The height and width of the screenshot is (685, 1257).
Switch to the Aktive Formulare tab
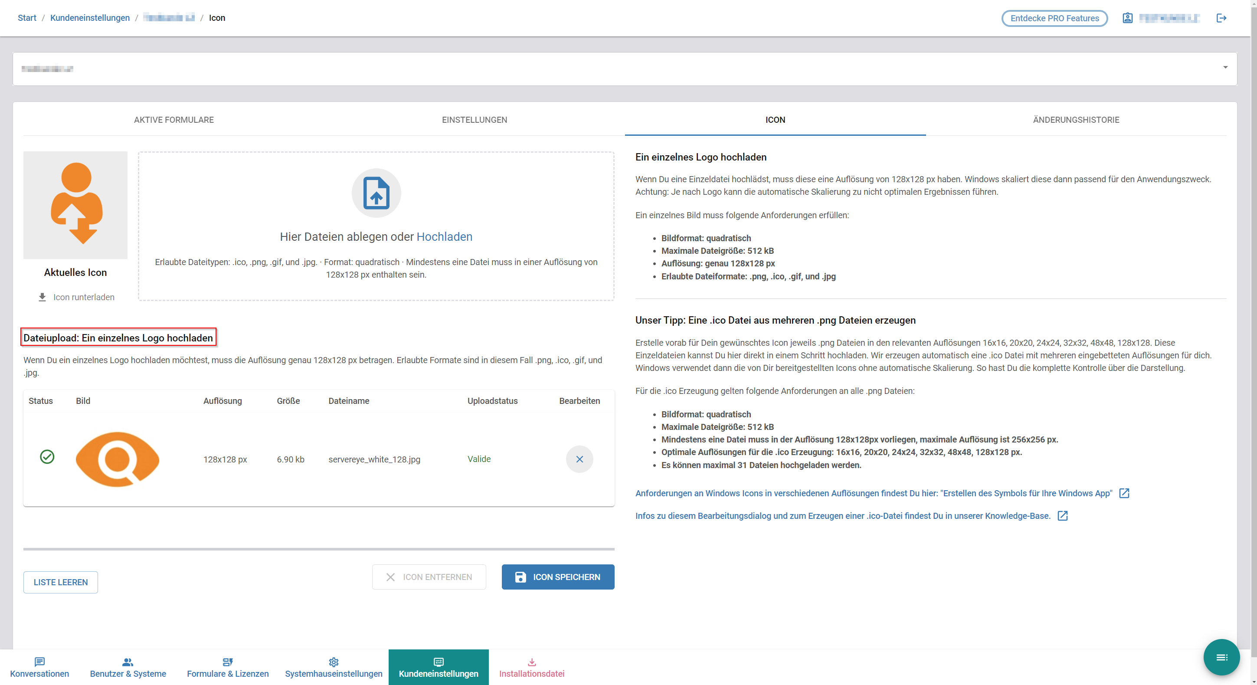click(x=173, y=120)
